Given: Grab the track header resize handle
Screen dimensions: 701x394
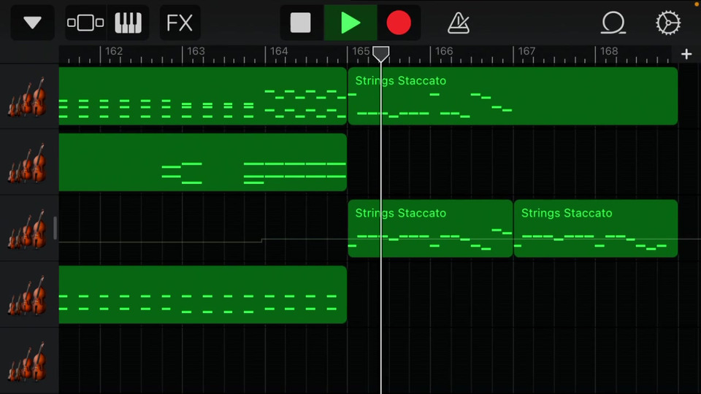Looking at the screenshot, I should [x=55, y=228].
